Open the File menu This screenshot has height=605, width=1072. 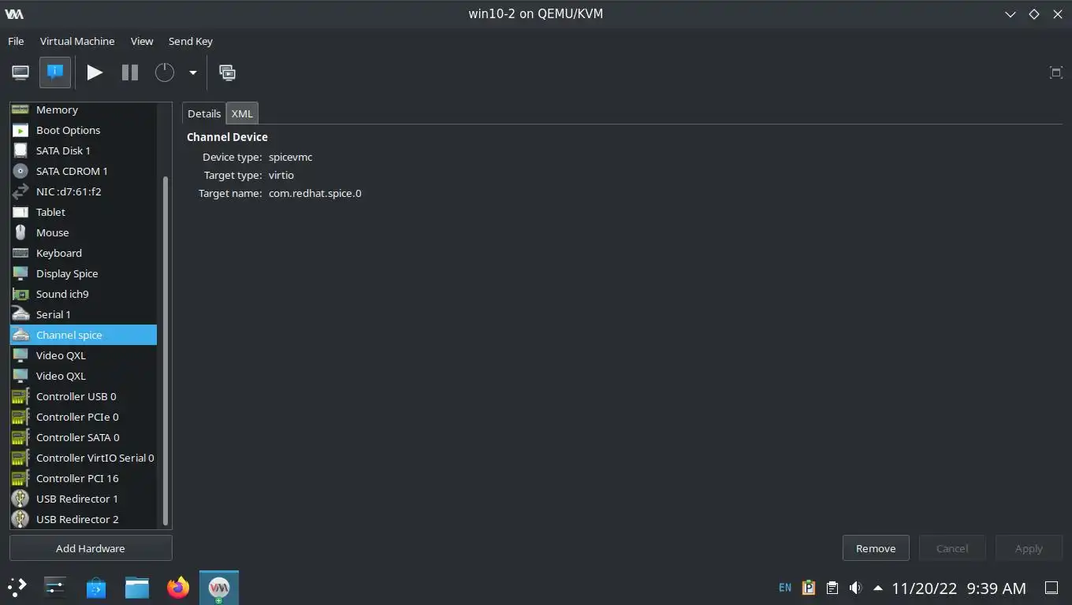point(16,41)
